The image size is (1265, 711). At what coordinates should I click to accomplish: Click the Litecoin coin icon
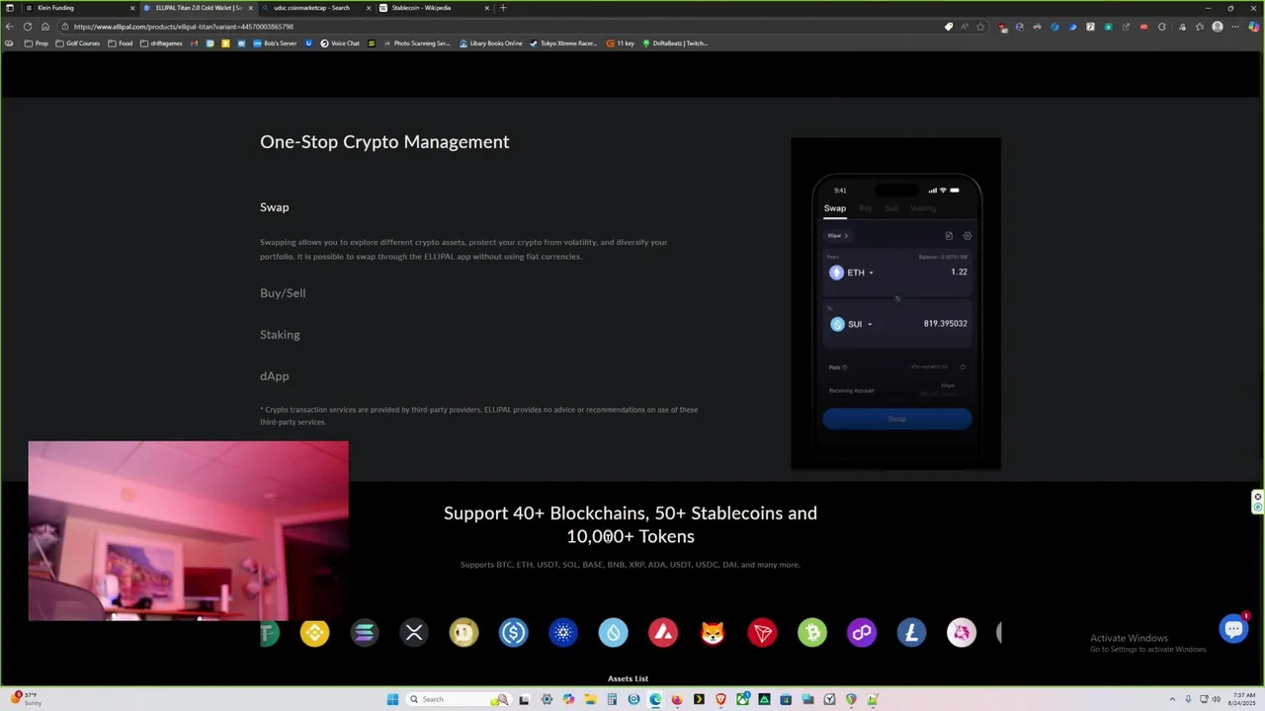[x=911, y=633]
